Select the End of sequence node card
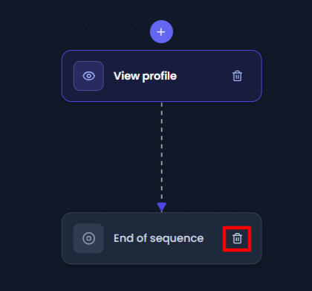The image size is (312, 291). (162, 238)
